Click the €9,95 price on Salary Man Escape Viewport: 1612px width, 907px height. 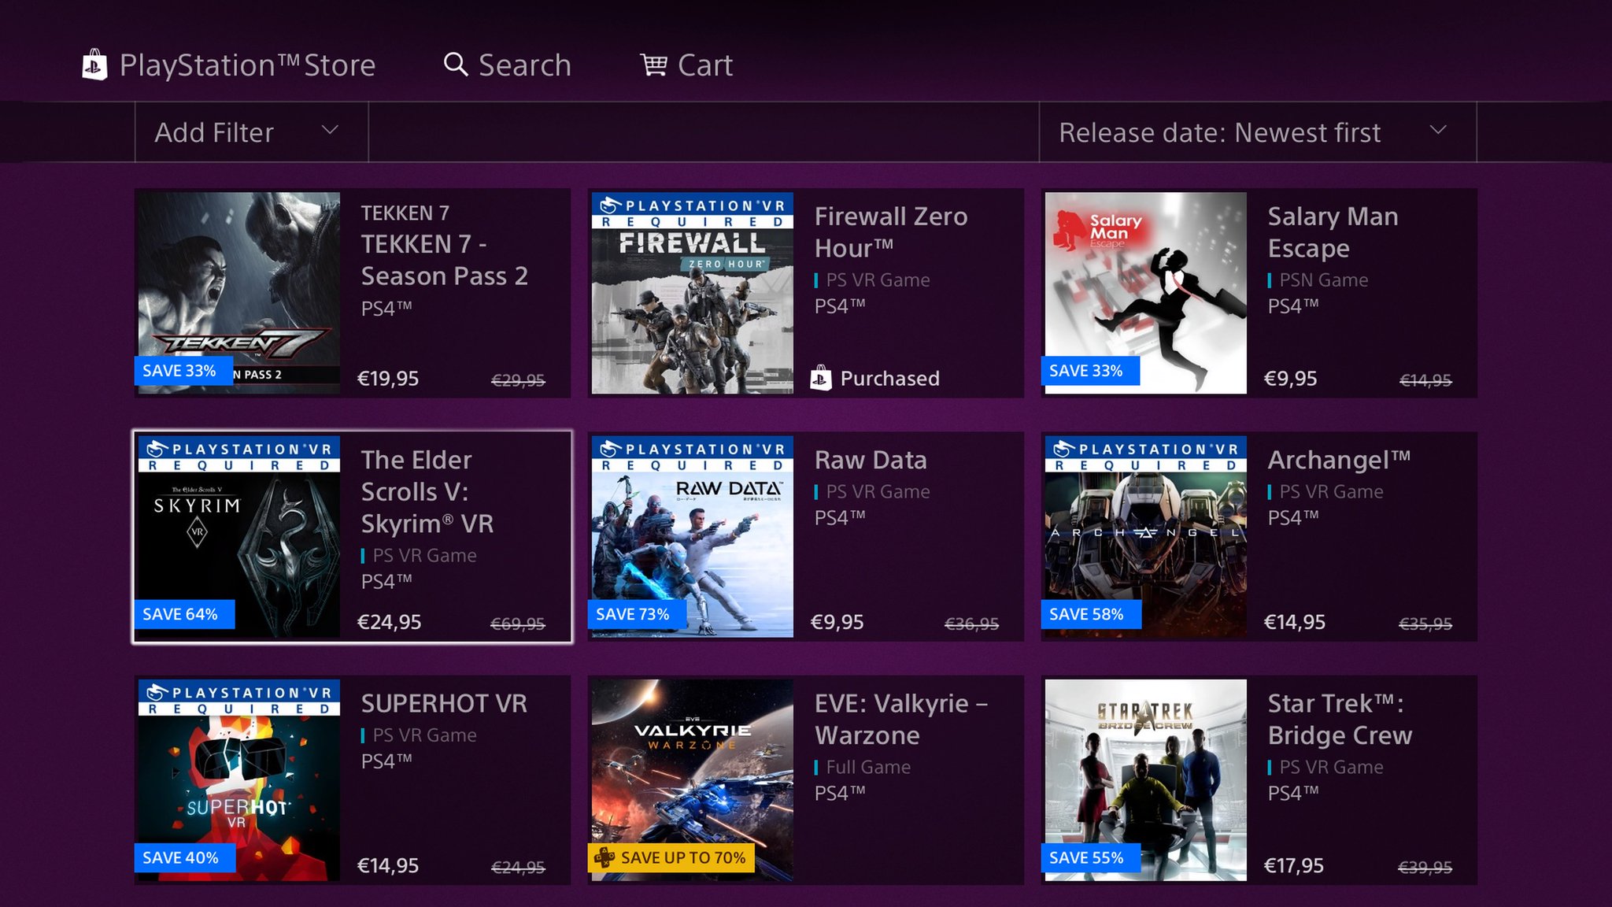[1290, 379]
